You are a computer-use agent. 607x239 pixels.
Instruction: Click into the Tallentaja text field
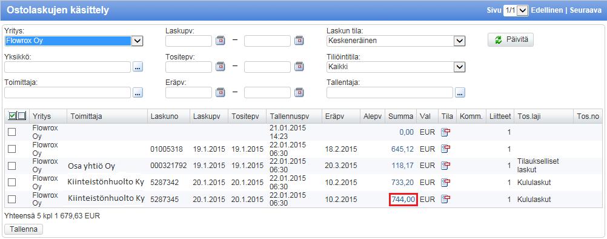point(390,93)
